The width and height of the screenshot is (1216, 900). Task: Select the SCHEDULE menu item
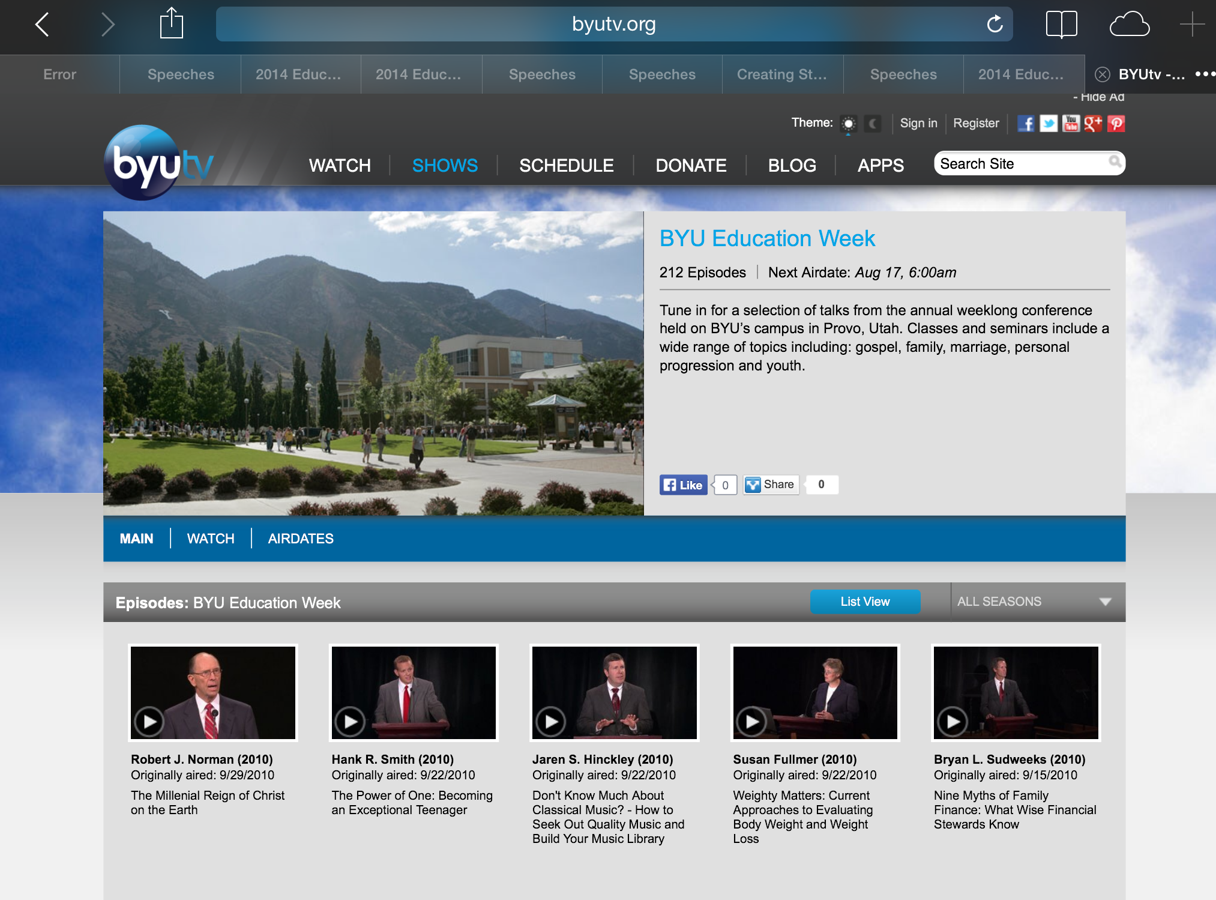(566, 165)
